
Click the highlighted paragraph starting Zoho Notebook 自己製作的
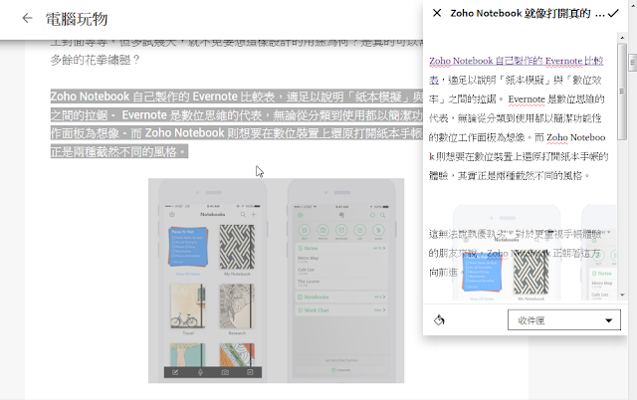[237, 123]
